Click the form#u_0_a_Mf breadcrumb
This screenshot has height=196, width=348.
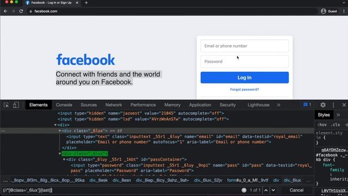coord(247,180)
